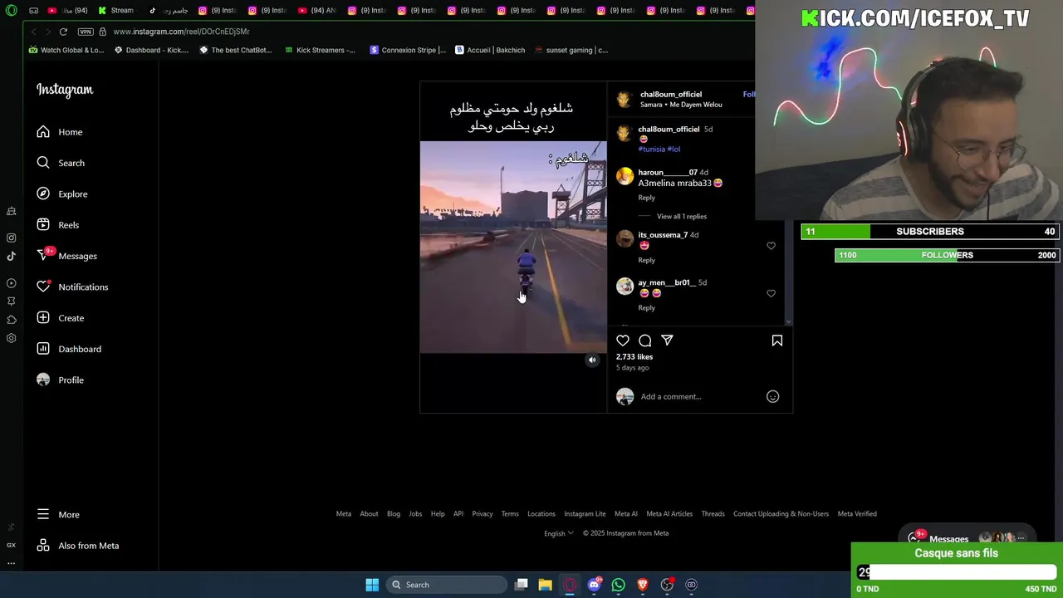Open Search in Instagram sidebar
The image size is (1063, 598).
(60, 163)
